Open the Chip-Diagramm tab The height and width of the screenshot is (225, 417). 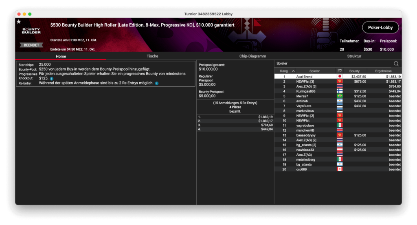click(252, 56)
